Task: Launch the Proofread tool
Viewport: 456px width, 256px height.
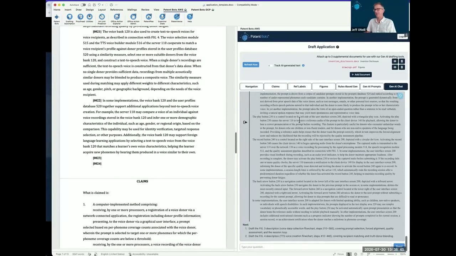Action: pyautogui.click(x=81, y=19)
